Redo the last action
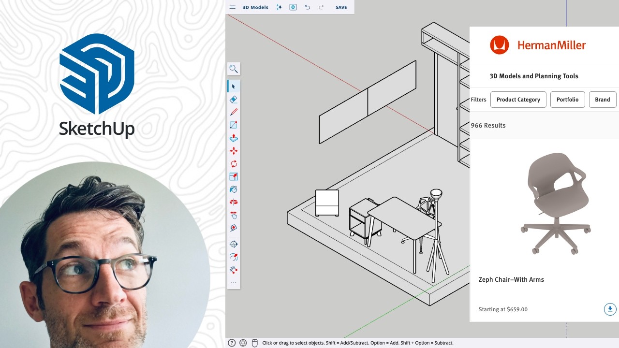The height and width of the screenshot is (348, 619). tap(321, 7)
